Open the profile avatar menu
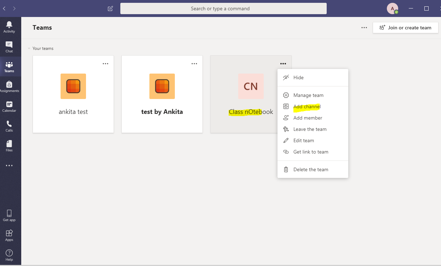The height and width of the screenshot is (266, 441). tap(393, 8)
